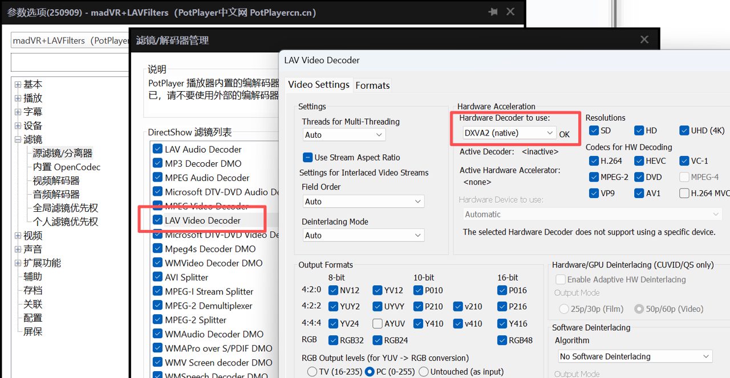The image size is (730, 378).
Task: Close the 参数选项 preferences window
Action: tap(510, 12)
